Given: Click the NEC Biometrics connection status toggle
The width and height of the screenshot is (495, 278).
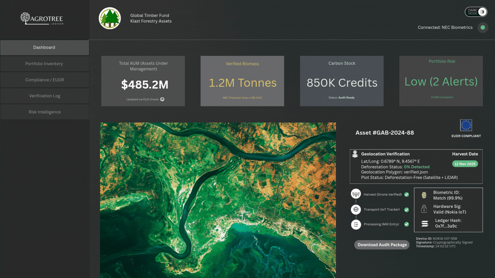Looking at the screenshot, I should pyautogui.click(x=483, y=28).
